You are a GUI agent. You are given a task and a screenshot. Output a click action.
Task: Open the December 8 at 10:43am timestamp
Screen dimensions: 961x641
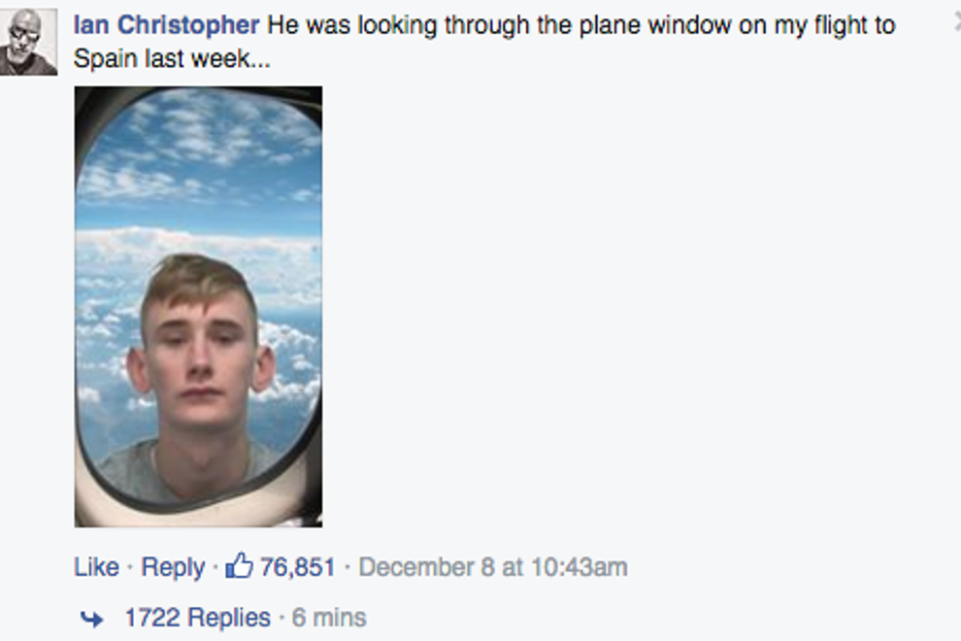click(493, 567)
